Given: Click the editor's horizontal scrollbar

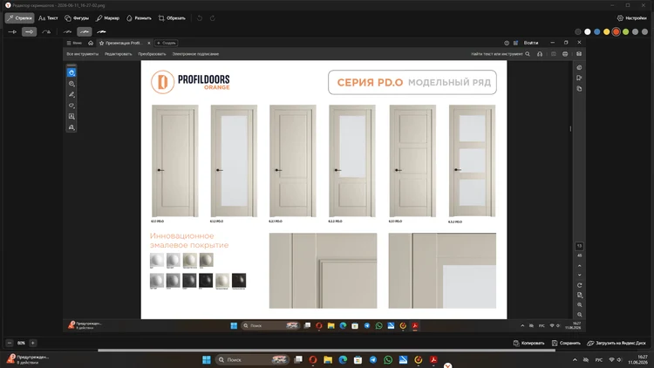Looking at the screenshot, I should 326,351.
